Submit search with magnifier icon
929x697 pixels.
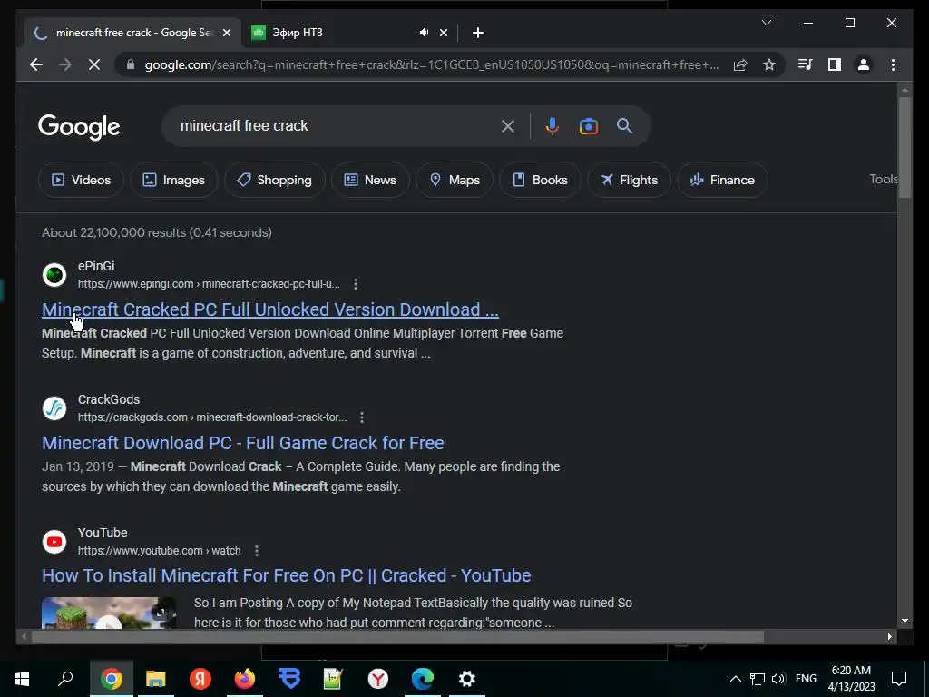point(624,126)
